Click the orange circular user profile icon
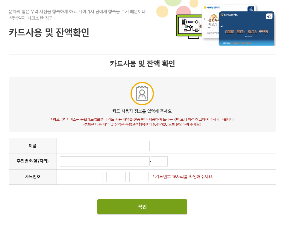The height and width of the screenshot is (225, 297). coord(142,94)
